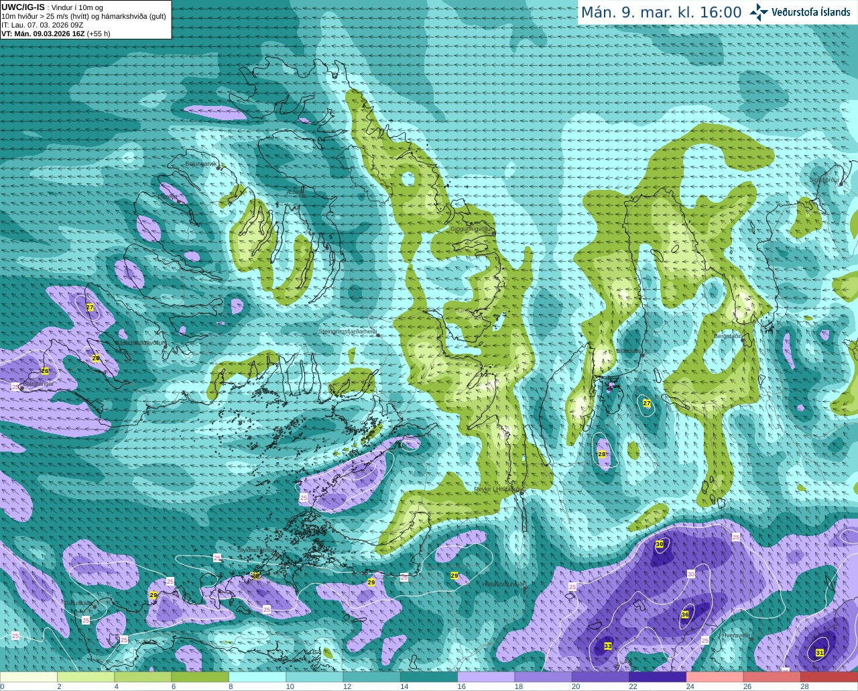This screenshot has height=691, width=858.
Task: Click the yellow 27 gust marker southeast of Blönduós
Action: (647, 403)
